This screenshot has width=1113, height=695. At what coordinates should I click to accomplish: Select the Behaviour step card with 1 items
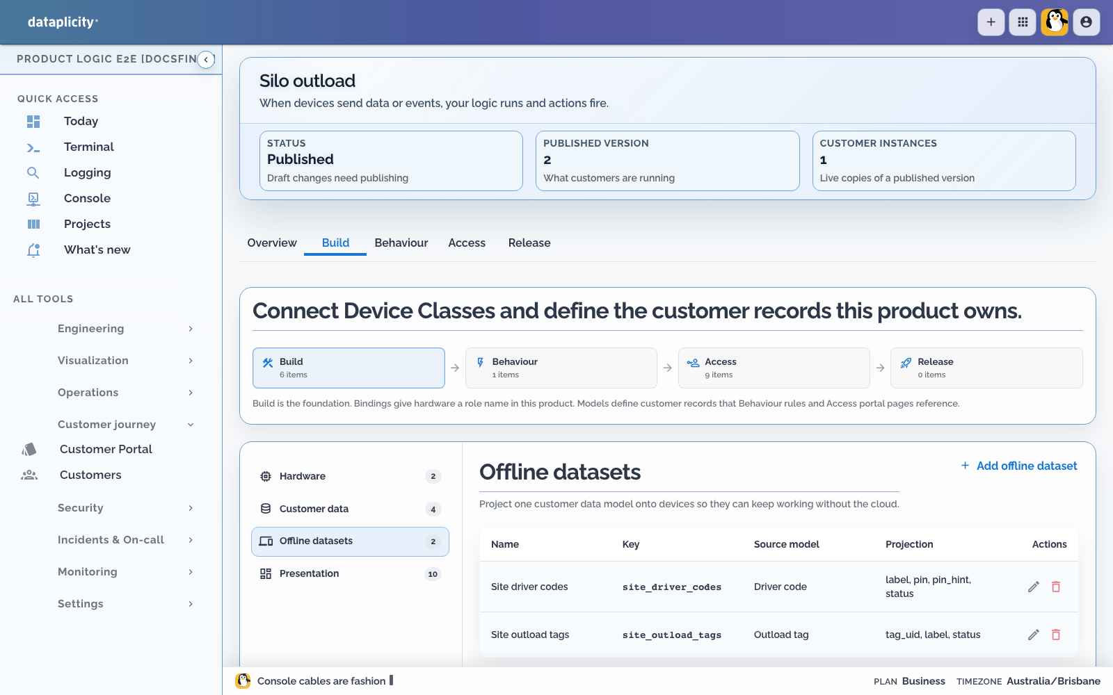tap(561, 368)
